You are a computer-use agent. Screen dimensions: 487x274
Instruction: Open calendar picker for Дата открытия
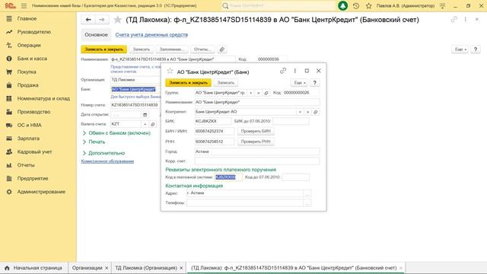tap(145, 115)
